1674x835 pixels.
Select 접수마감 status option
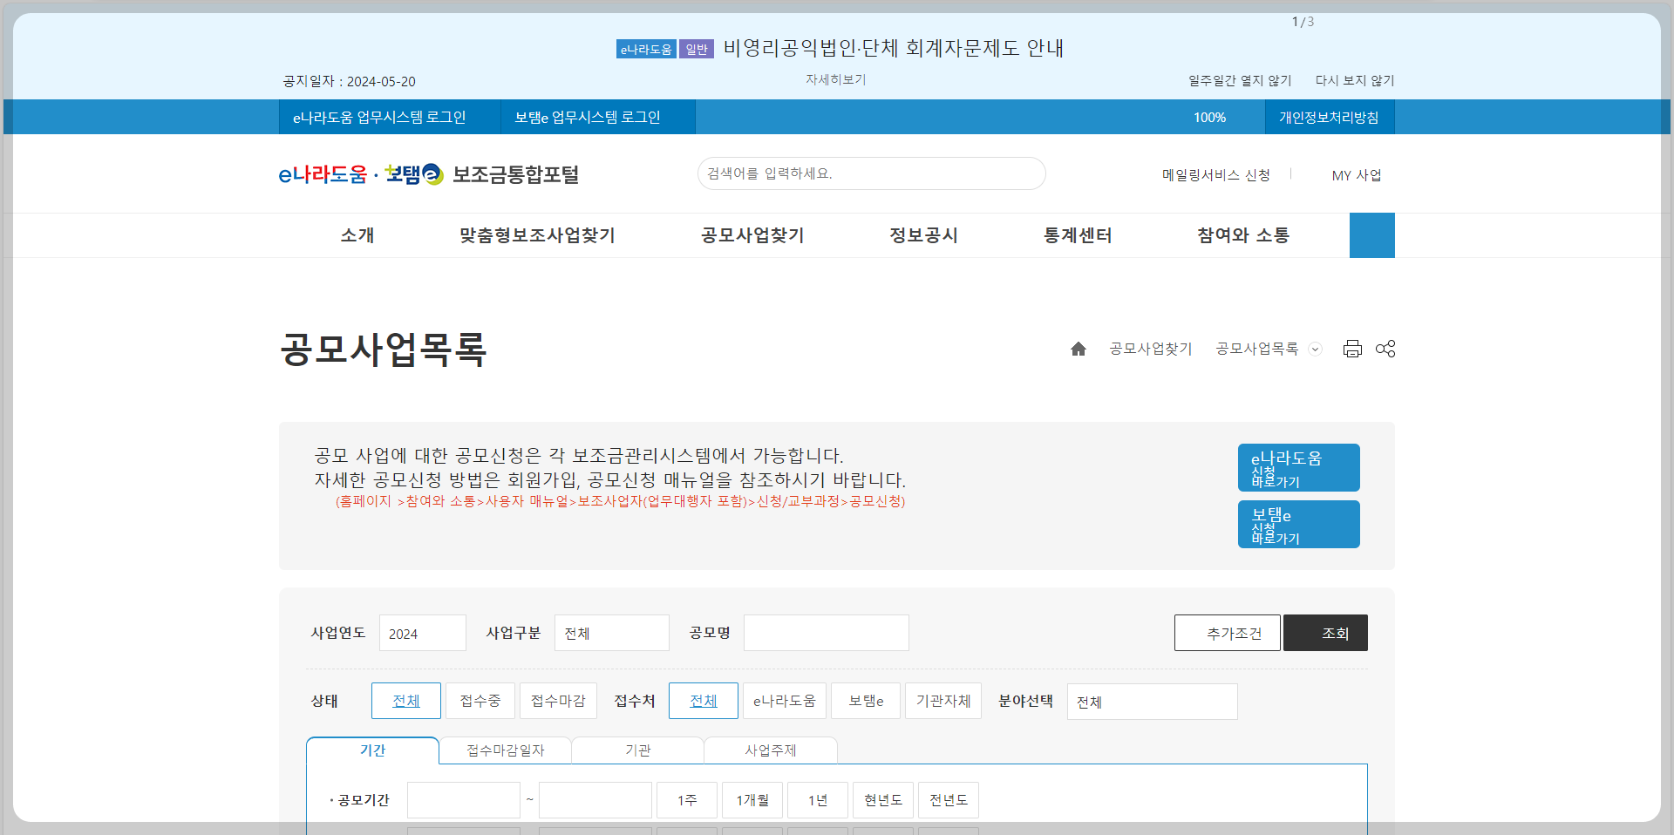[558, 701]
